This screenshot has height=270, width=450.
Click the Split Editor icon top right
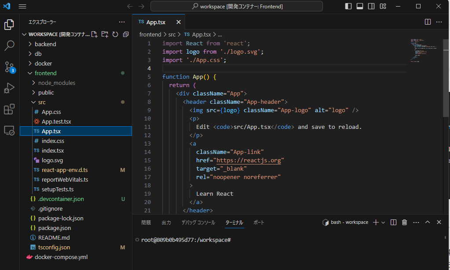coord(427,22)
